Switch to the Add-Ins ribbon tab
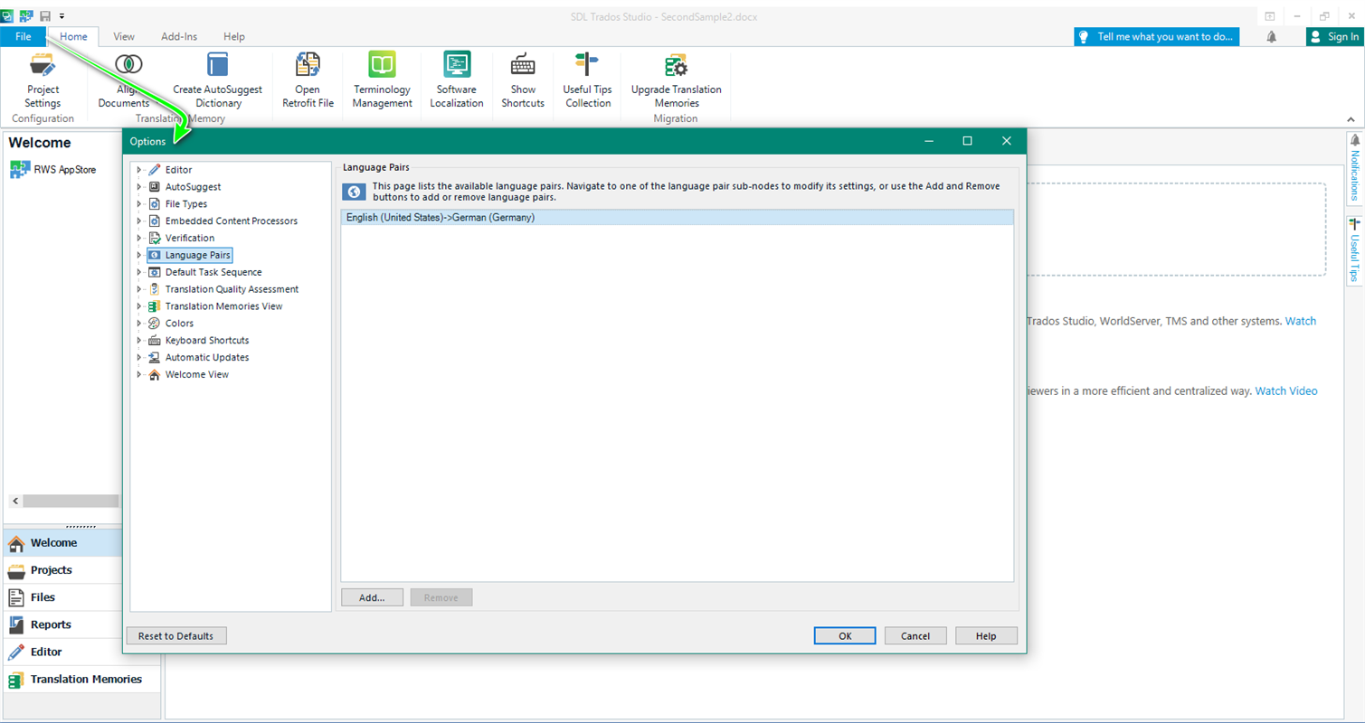Image resolution: width=1365 pixels, height=723 pixels. (179, 37)
